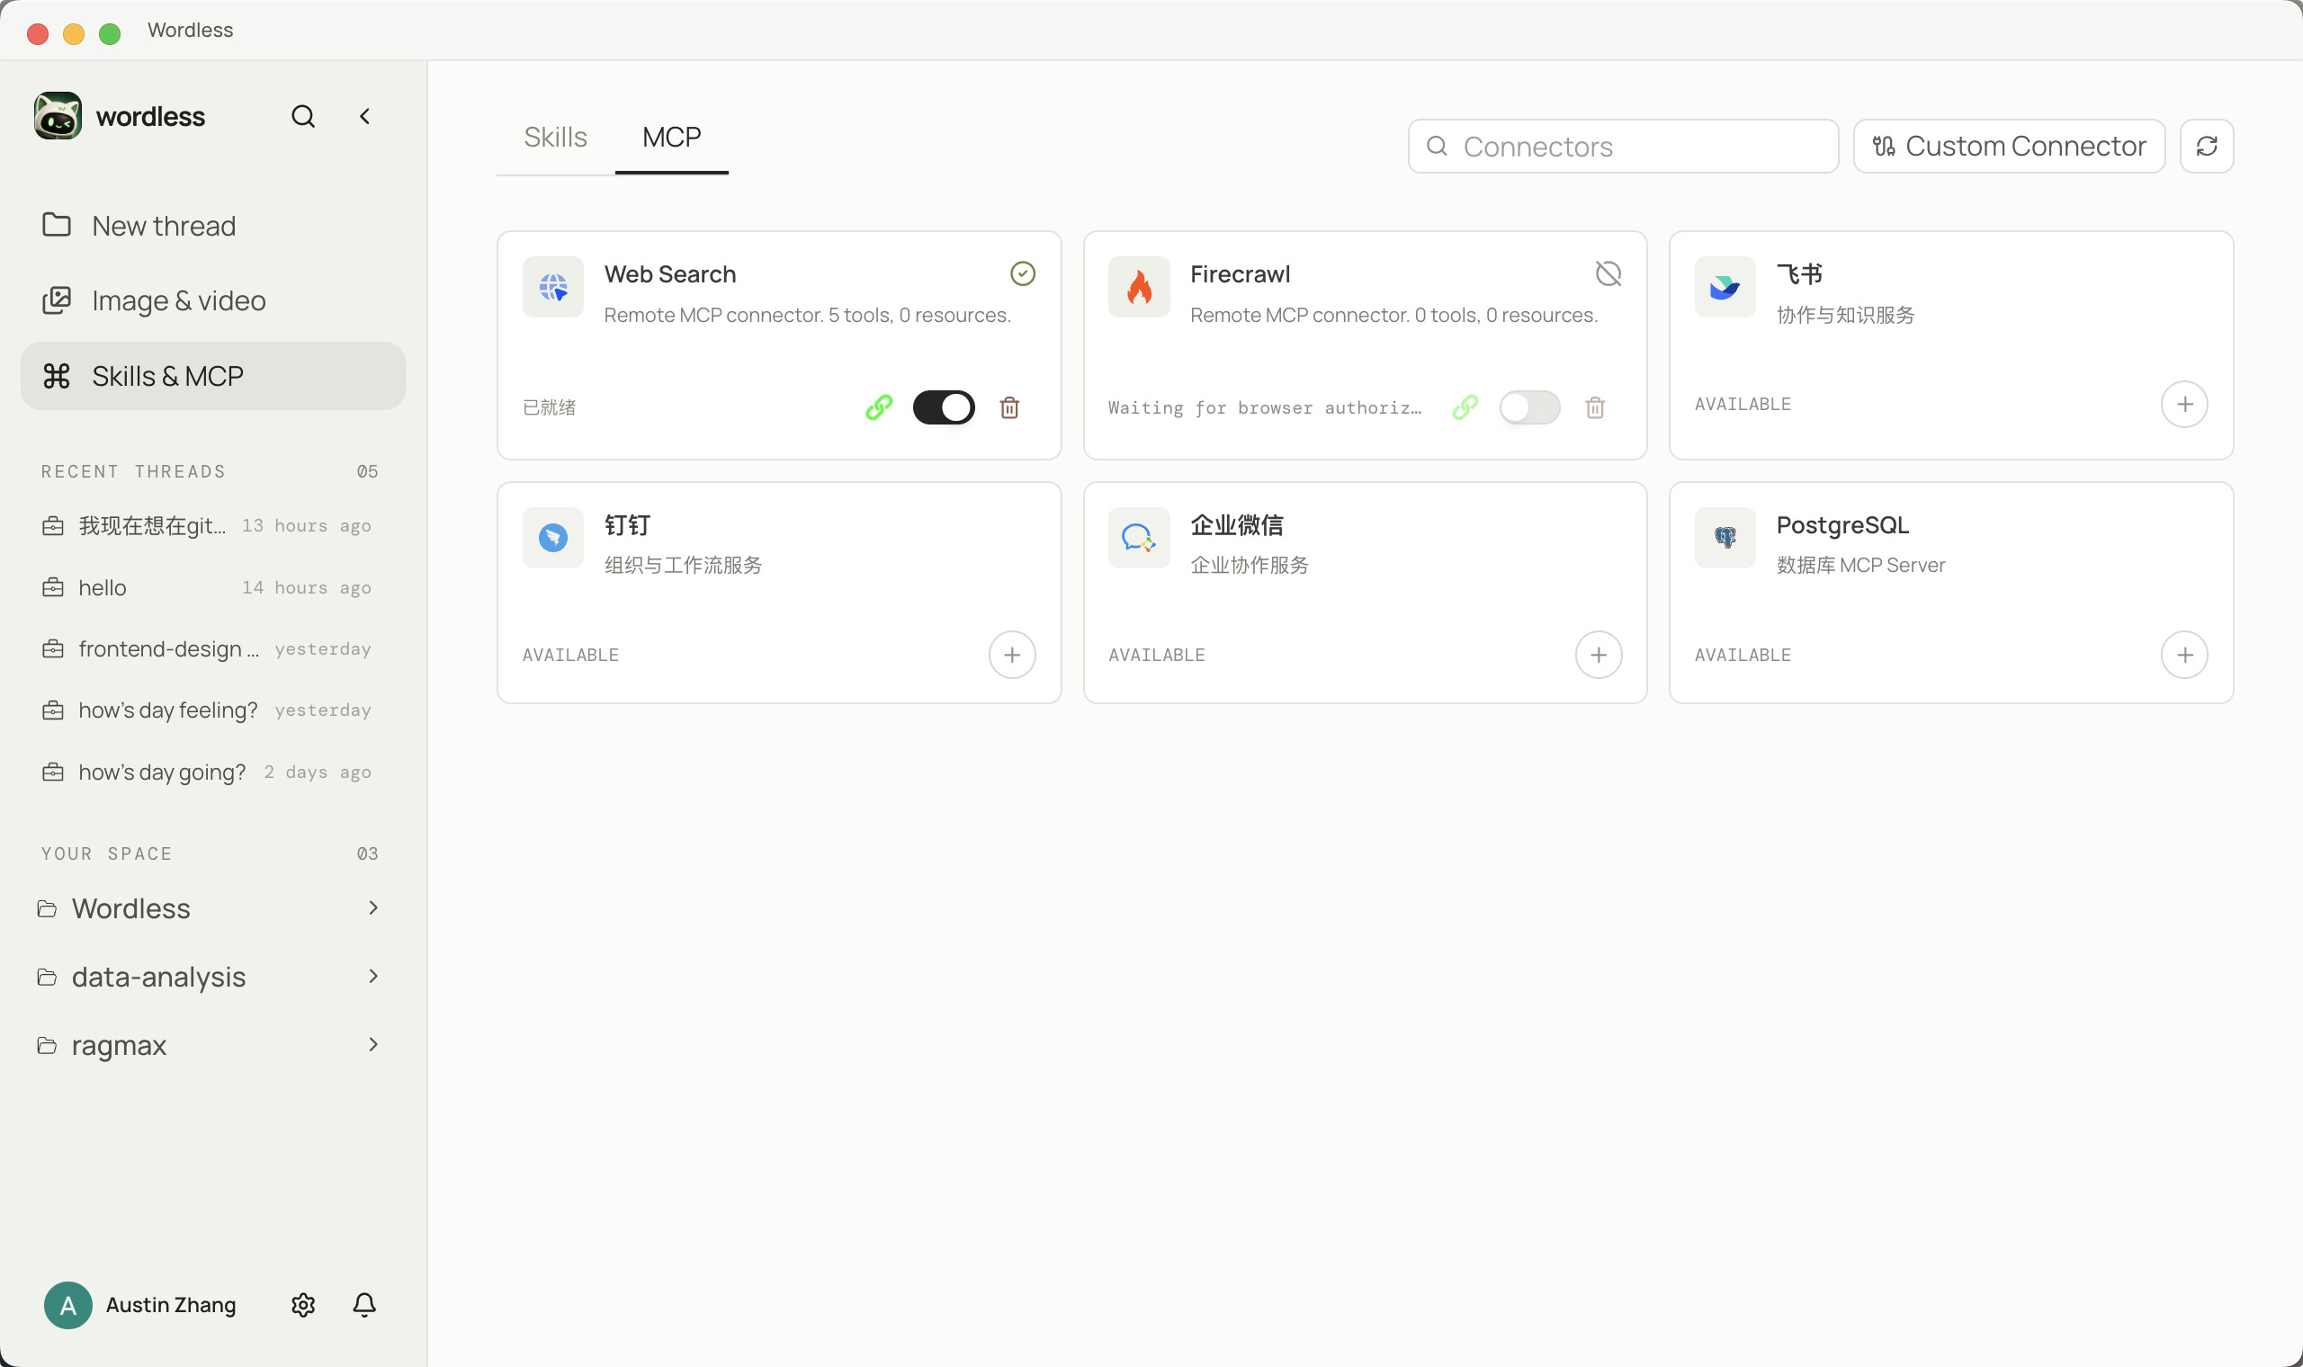Collapse the sidebar with the back chevron
2303x1367 pixels.
coord(365,116)
